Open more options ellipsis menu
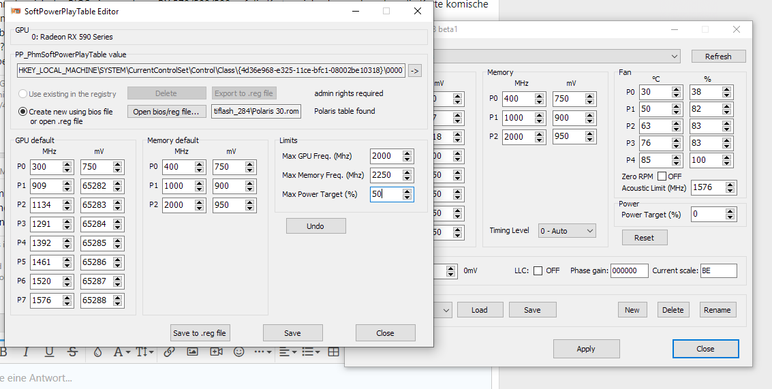This screenshot has height=389, width=772. [x=262, y=352]
